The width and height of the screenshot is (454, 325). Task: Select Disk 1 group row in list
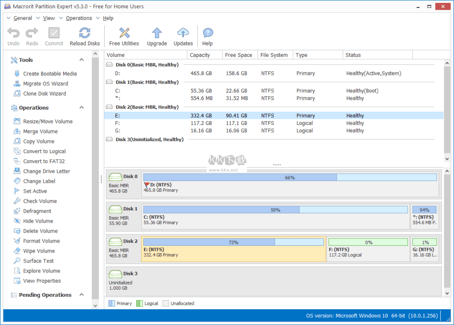coord(270,82)
